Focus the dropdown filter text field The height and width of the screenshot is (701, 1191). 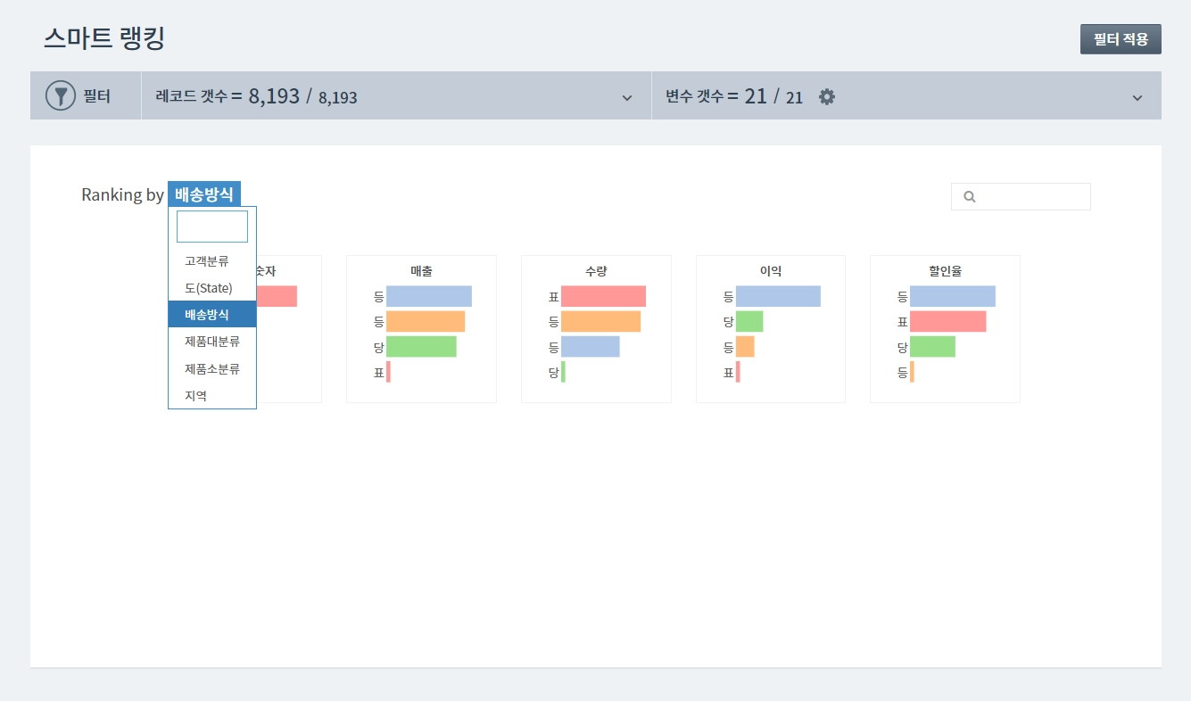tap(212, 227)
